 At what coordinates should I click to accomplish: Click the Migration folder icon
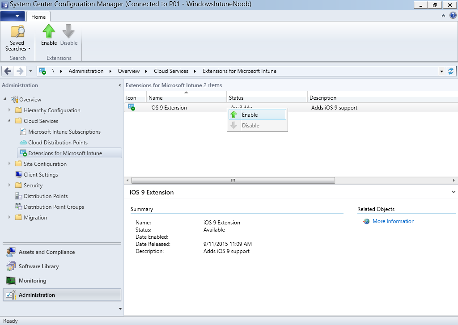19,218
